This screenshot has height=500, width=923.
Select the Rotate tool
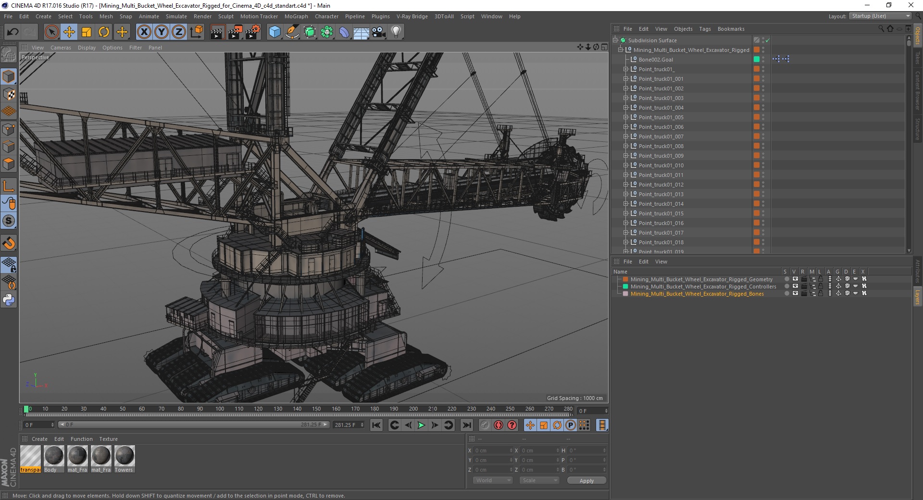(x=104, y=32)
